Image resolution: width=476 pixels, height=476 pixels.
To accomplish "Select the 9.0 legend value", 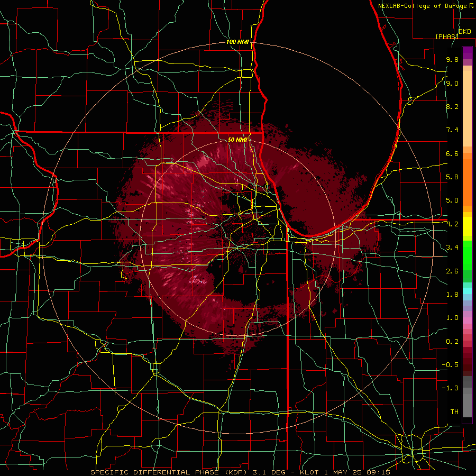I will 452,83.
